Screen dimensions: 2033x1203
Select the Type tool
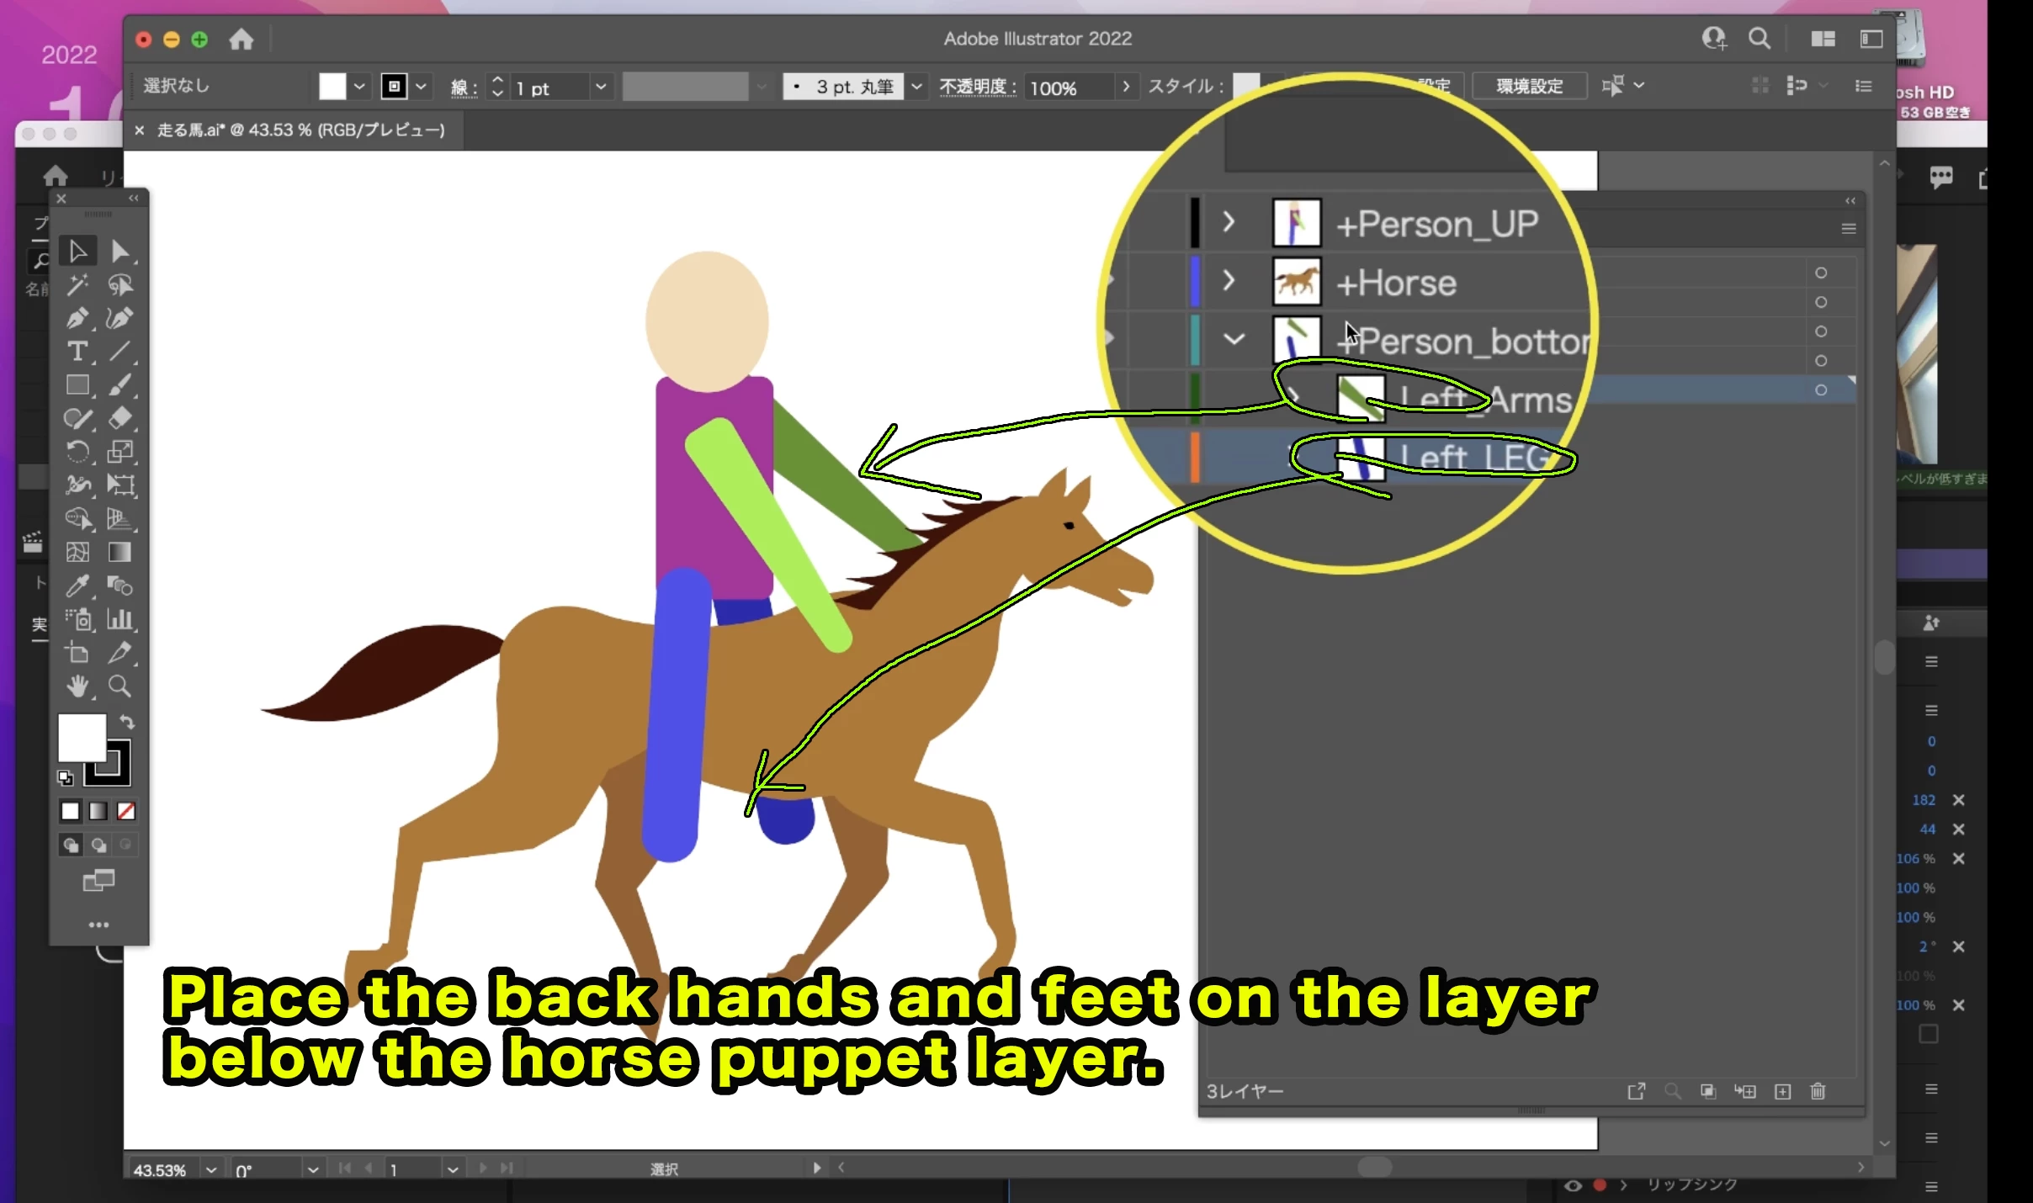(77, 352)
